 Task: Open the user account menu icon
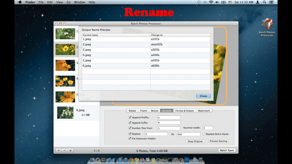tap(258, 2)
